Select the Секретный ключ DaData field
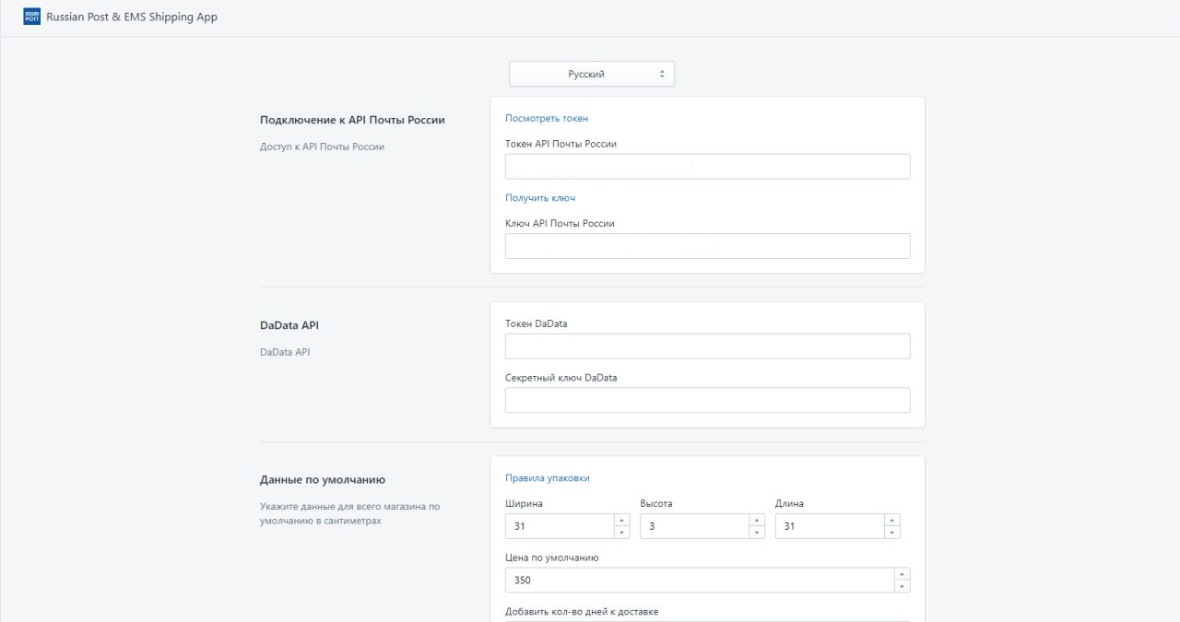Image resolution: width=1180 pixels, height=622 pixels. point(707,400)
